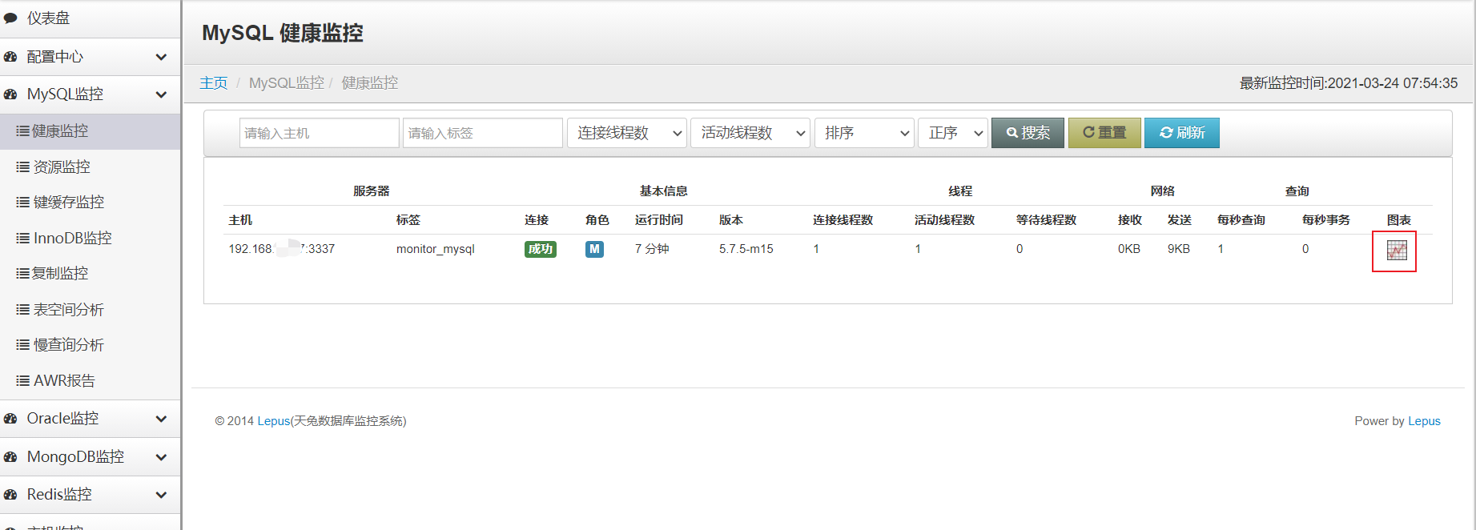Select InnoDB监控 menu item

pyautogui.click(x=90, y=238)
